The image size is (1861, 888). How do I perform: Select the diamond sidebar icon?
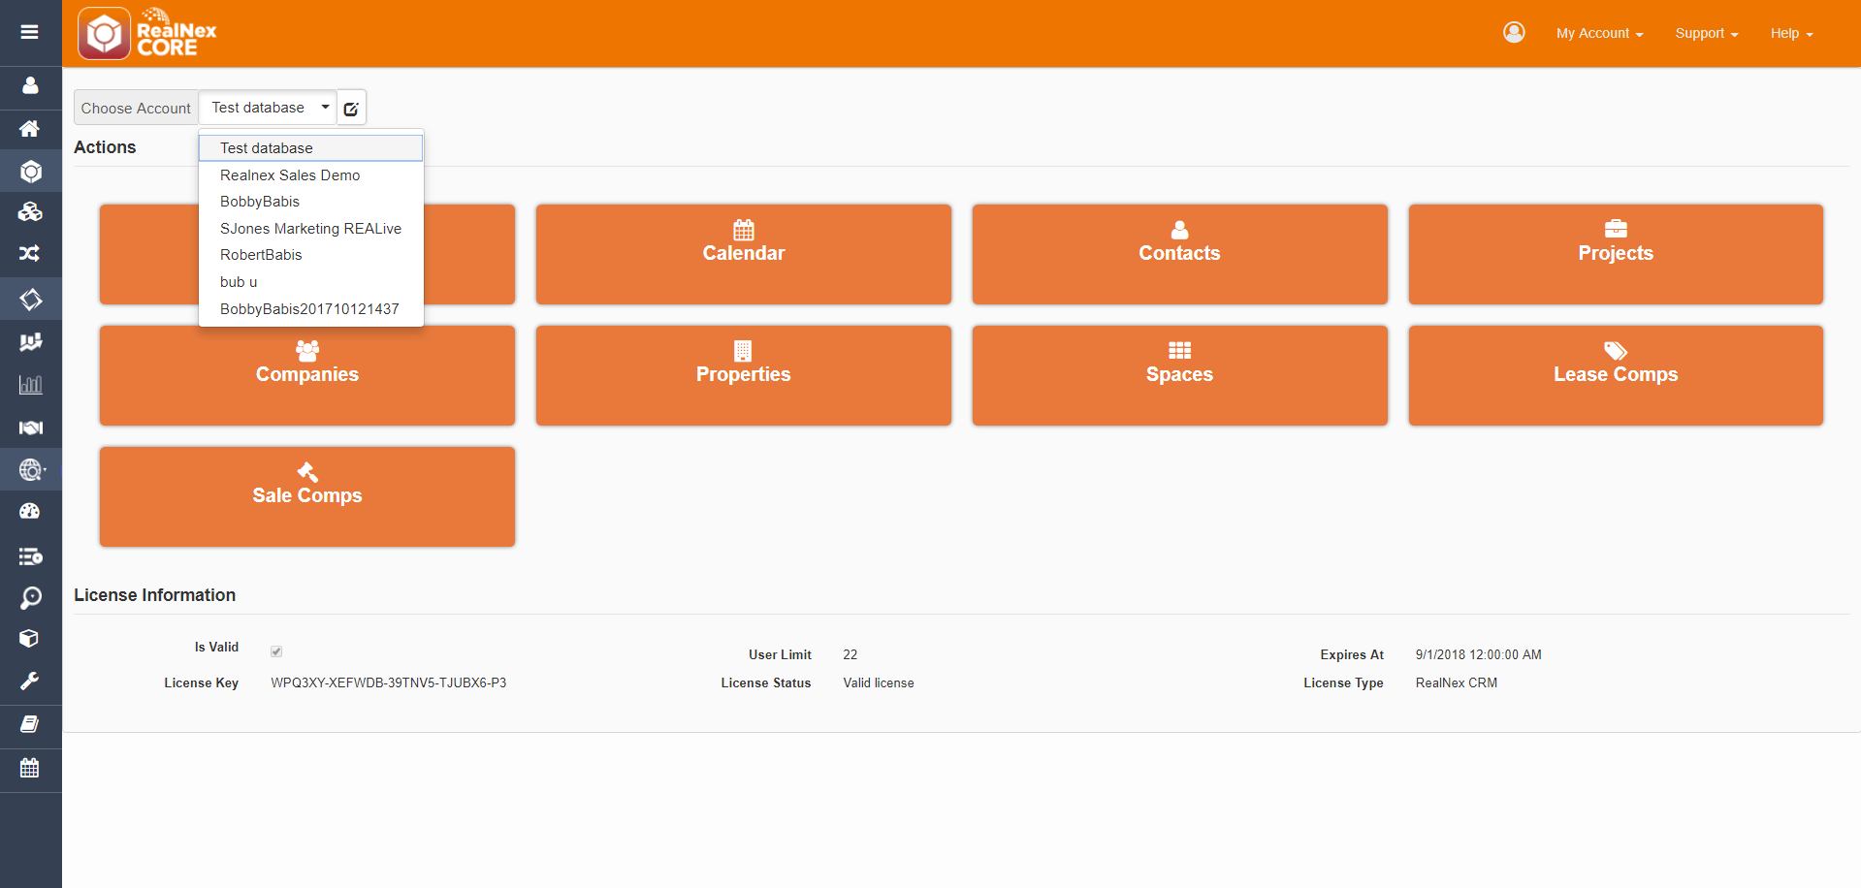click(x=30, y=300)
